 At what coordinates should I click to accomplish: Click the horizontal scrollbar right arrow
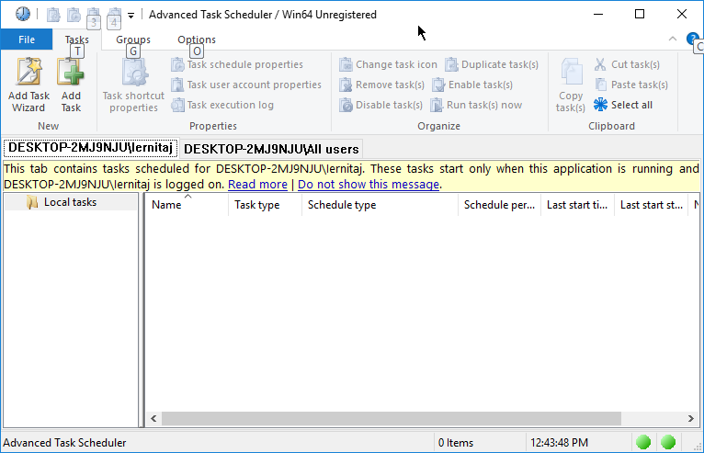pos(690,418)
